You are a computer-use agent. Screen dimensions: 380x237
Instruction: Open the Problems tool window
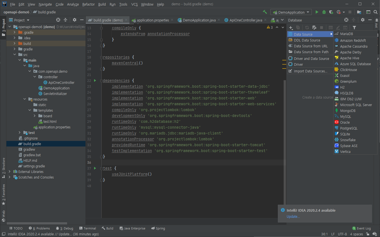pos(39,228)
